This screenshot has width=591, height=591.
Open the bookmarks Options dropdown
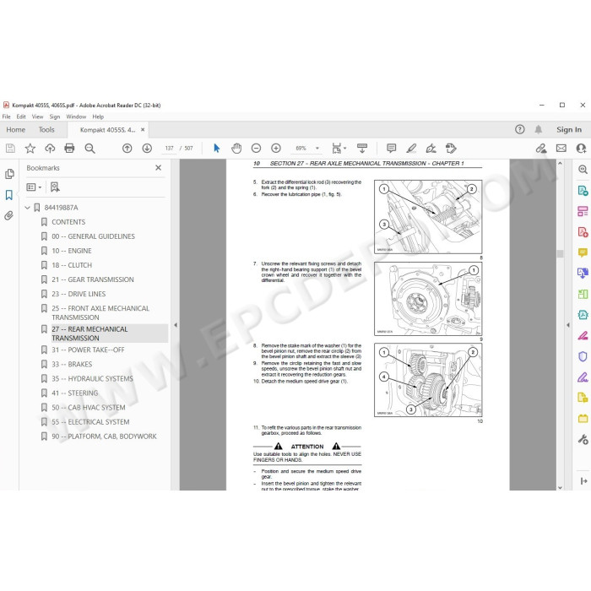coord(34,187)
